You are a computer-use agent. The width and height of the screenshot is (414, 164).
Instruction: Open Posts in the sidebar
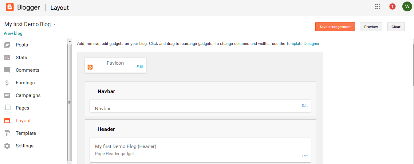(x=22, y=45)
